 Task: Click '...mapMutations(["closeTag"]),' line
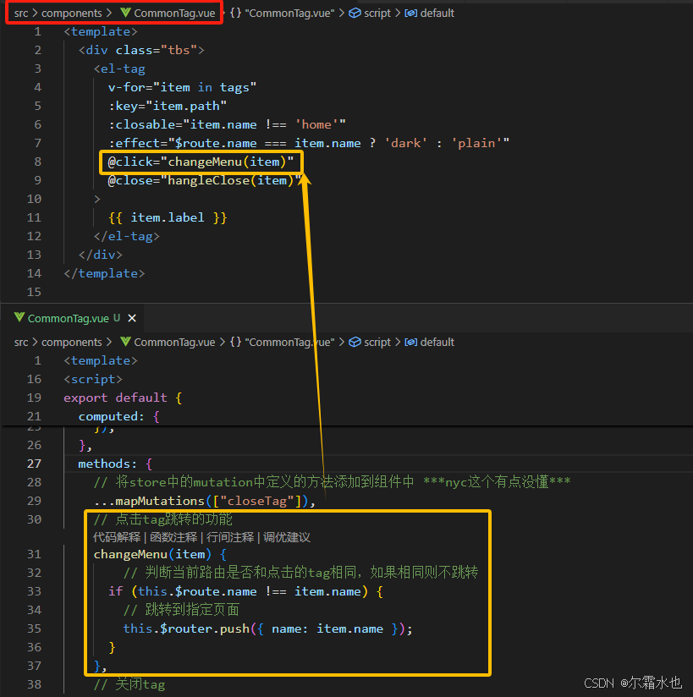205,501
